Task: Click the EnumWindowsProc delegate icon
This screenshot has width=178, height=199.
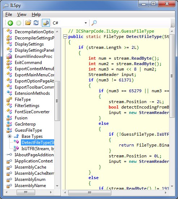Action: click(x=9, y=56)
